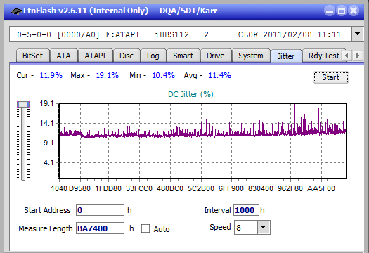Open the Log tab
This screenshot has width=369, height=253.
(153, 56)
